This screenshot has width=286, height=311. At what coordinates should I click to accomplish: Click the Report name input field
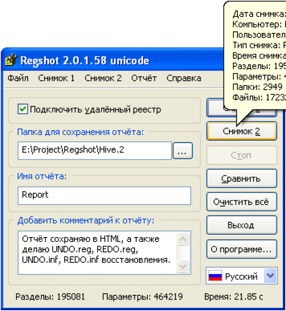tap(104, 196)
